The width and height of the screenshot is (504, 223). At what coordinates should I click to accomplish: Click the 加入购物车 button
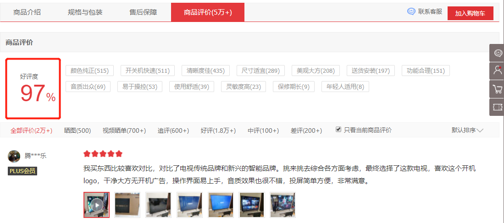click(470, 13)
